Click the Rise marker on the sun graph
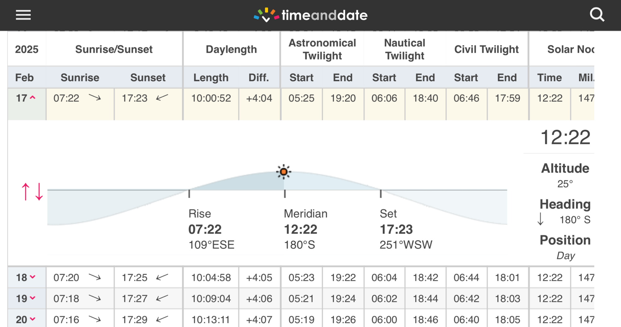Screen dimensions: 621x327 (x=189, y=194)
